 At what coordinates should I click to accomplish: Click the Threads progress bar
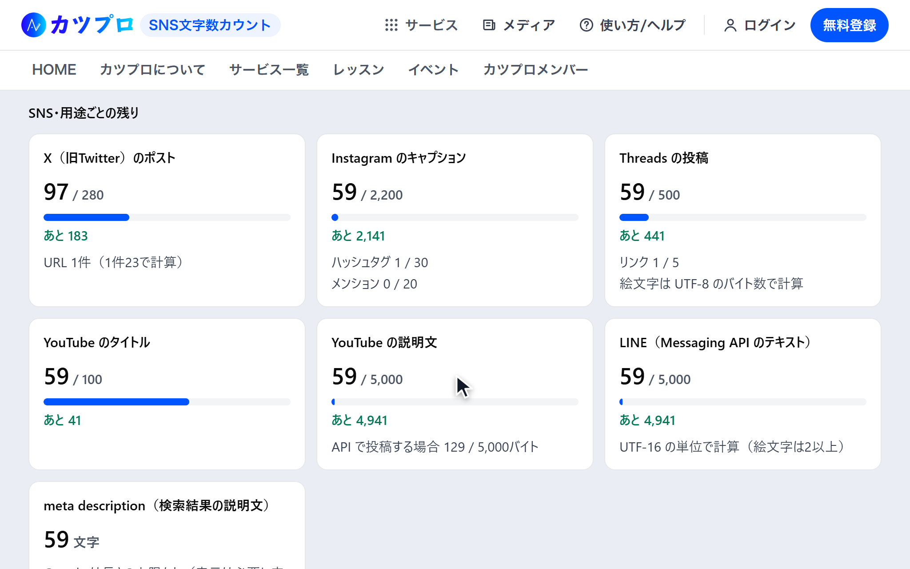tap(743, 217)
